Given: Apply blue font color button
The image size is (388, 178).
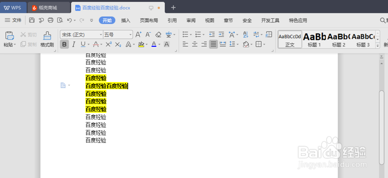Looking at the screenshot, I should pos(154,44).
